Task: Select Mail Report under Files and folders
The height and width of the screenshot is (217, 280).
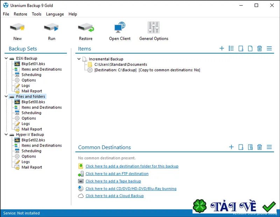Action: point(32,129)
